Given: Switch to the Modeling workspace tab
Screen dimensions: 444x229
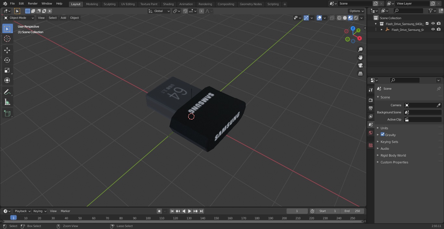Looking at the screenshot, I should click(92, 4).
